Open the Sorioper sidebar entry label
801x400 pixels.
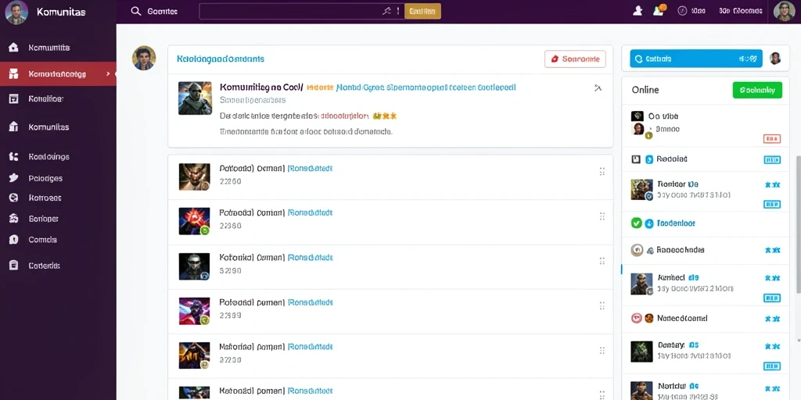coord(44,219)
